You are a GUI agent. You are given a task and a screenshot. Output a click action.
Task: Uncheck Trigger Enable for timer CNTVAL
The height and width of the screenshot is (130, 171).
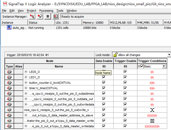[x=125, y=88]
